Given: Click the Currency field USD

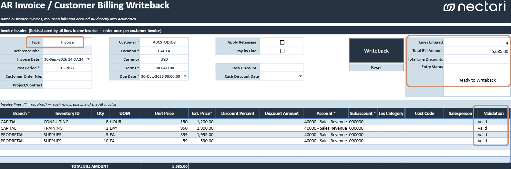Looking at the screenshot, I should coord(164,59).
